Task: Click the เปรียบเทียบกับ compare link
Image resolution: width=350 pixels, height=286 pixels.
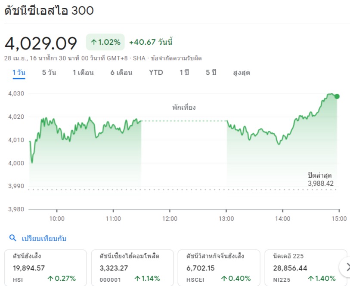Action: tap(44, 238)
